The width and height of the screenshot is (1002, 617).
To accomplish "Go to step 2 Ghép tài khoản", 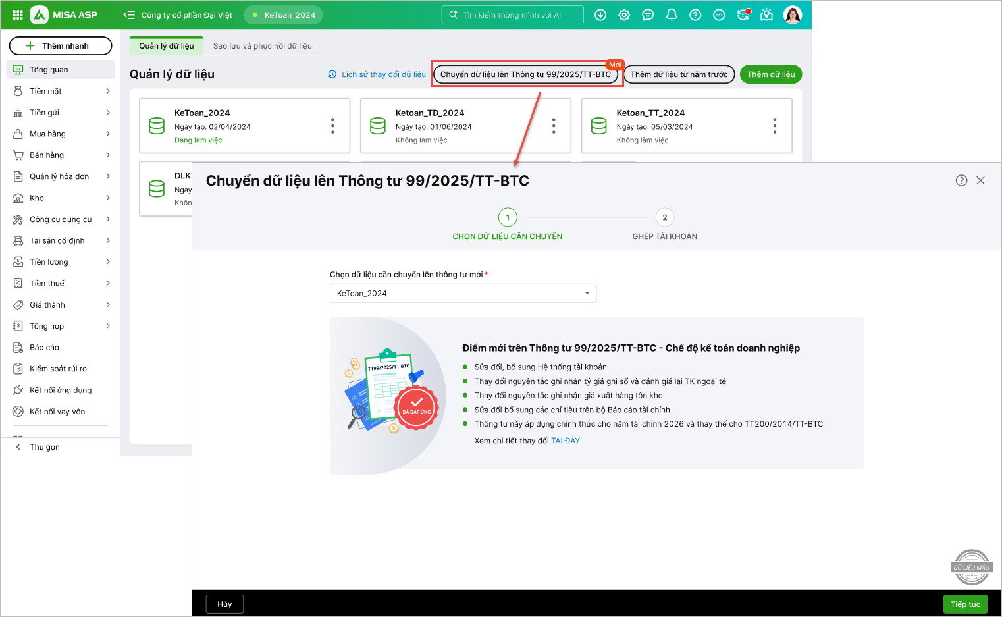I will tap(664, 218).
